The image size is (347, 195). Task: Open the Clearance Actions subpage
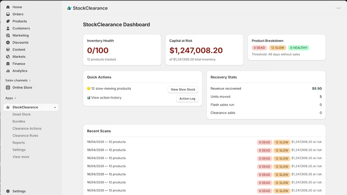click(x=27, y=128)
